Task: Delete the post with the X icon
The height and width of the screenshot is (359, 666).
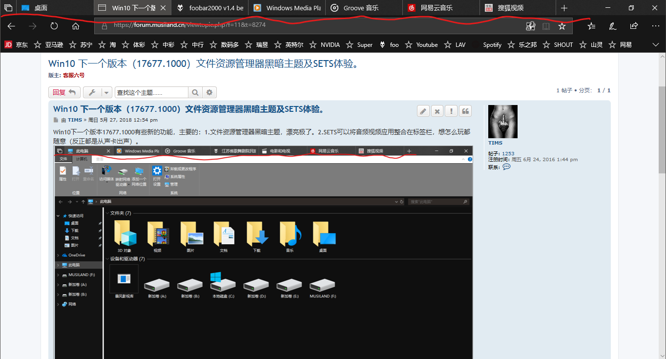Action: coord(437,111)
